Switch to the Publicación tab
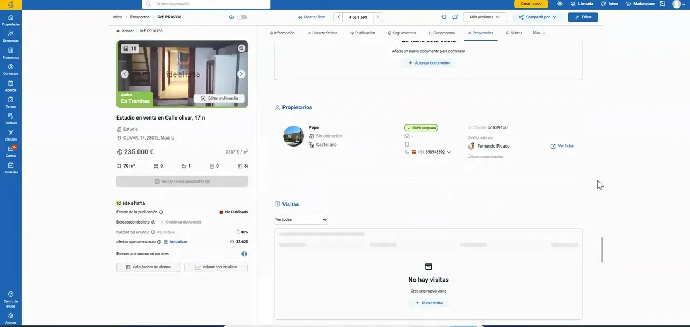Image resolution: width=690 pixels, height=327 pixels. [x=362, y=33]
